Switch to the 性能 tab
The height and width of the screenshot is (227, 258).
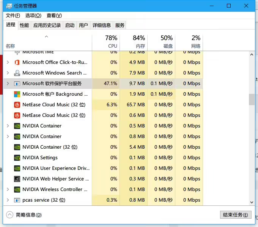tap(24, 25)
